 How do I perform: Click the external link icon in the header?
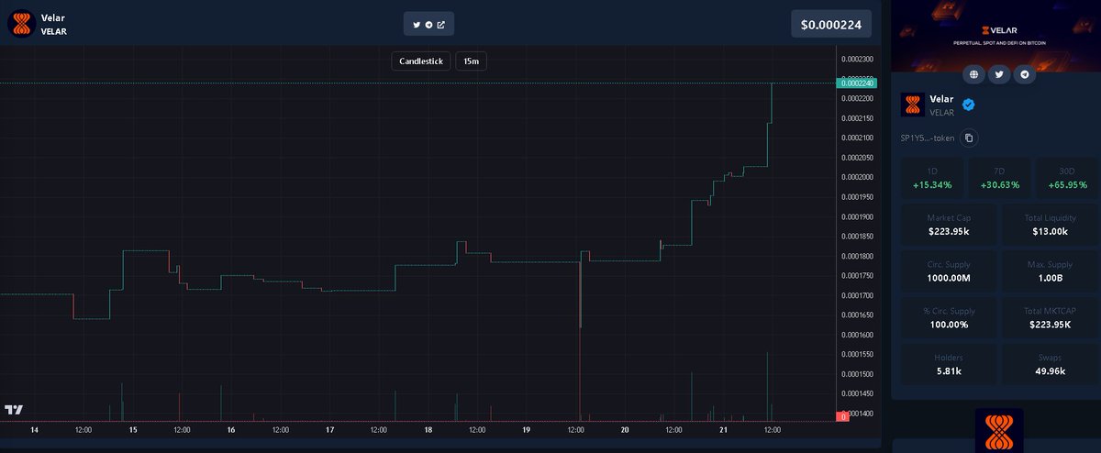(441, 25)
